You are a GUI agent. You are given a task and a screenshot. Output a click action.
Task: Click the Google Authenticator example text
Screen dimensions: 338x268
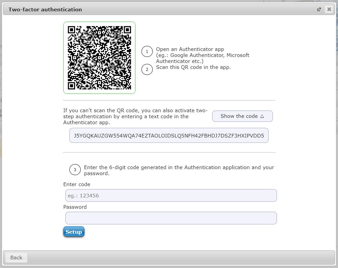[203, 55]
